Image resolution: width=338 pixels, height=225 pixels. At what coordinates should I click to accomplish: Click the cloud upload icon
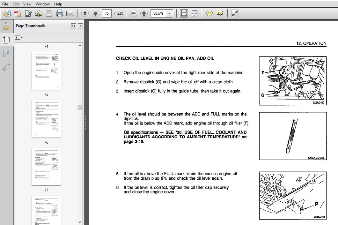click(39, 13)
